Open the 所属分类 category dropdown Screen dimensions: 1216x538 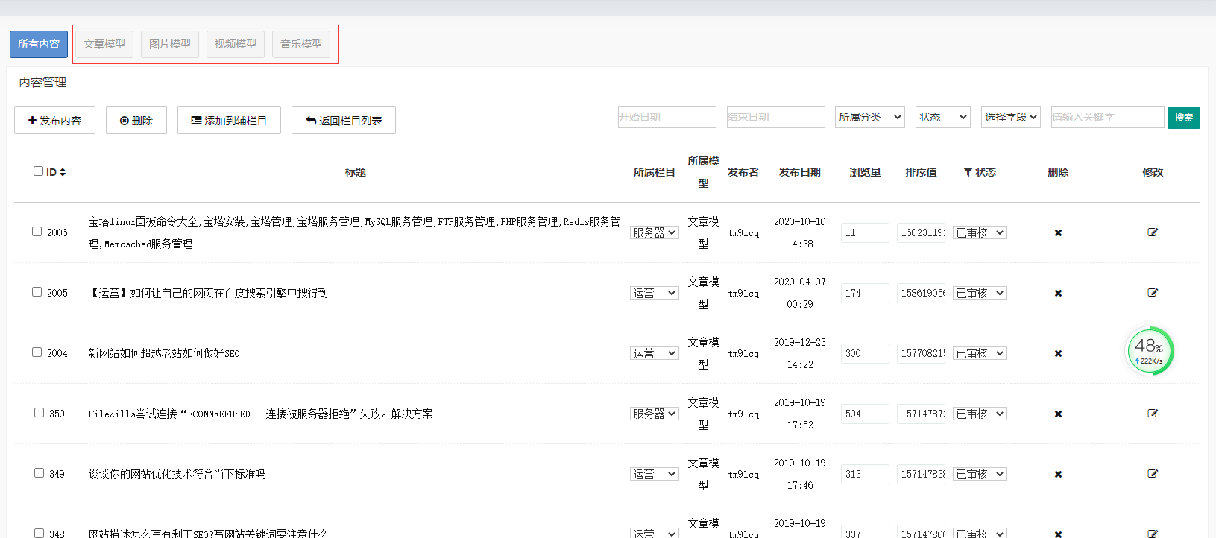tap(869, 117)
